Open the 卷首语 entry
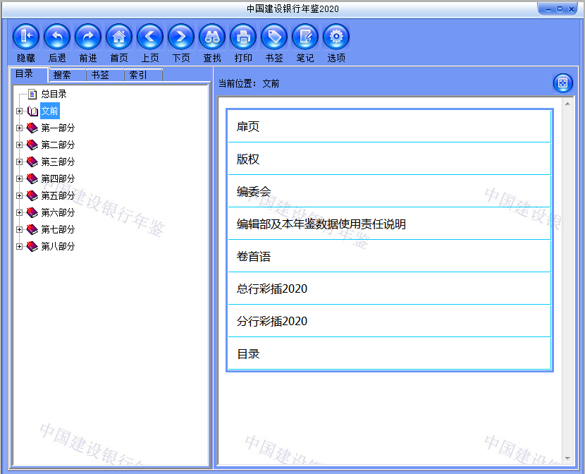 390,257
